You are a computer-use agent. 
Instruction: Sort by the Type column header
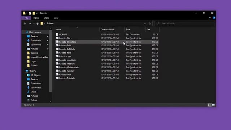point(128,30)
